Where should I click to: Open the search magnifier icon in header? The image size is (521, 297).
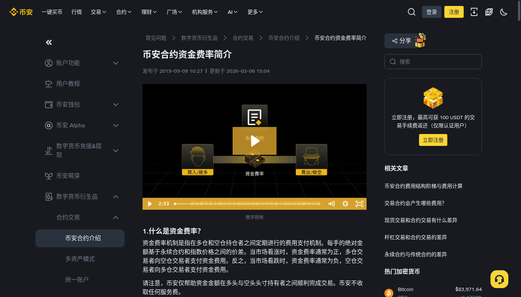(x=412, y=12)
